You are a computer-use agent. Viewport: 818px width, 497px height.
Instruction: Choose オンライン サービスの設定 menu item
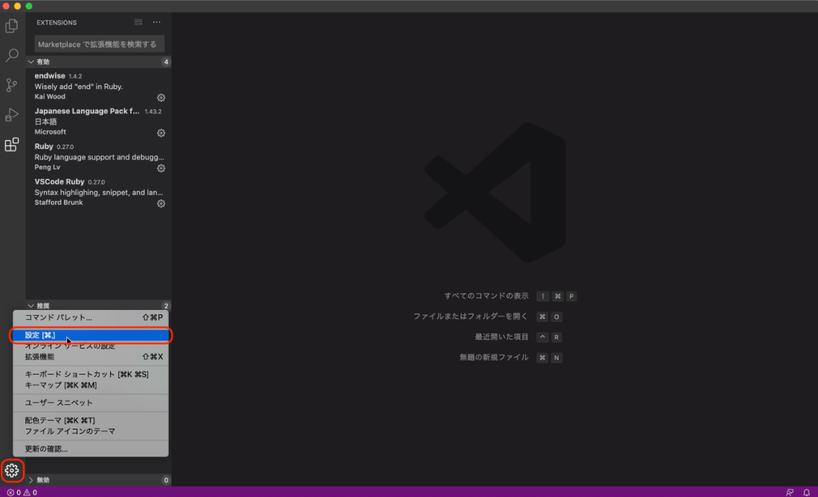click(x=91, y=346)
